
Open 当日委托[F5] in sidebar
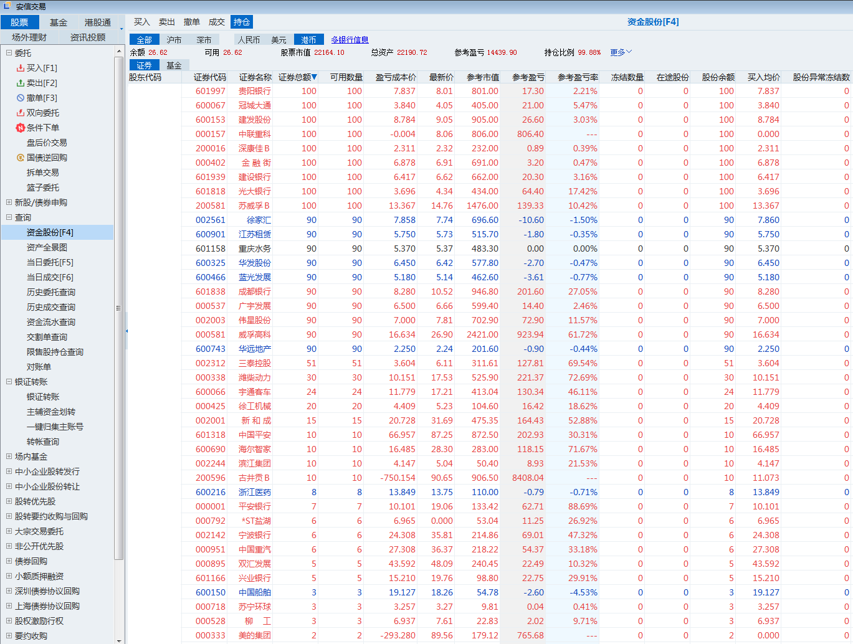pyautogui.click(x=50, y=262)
